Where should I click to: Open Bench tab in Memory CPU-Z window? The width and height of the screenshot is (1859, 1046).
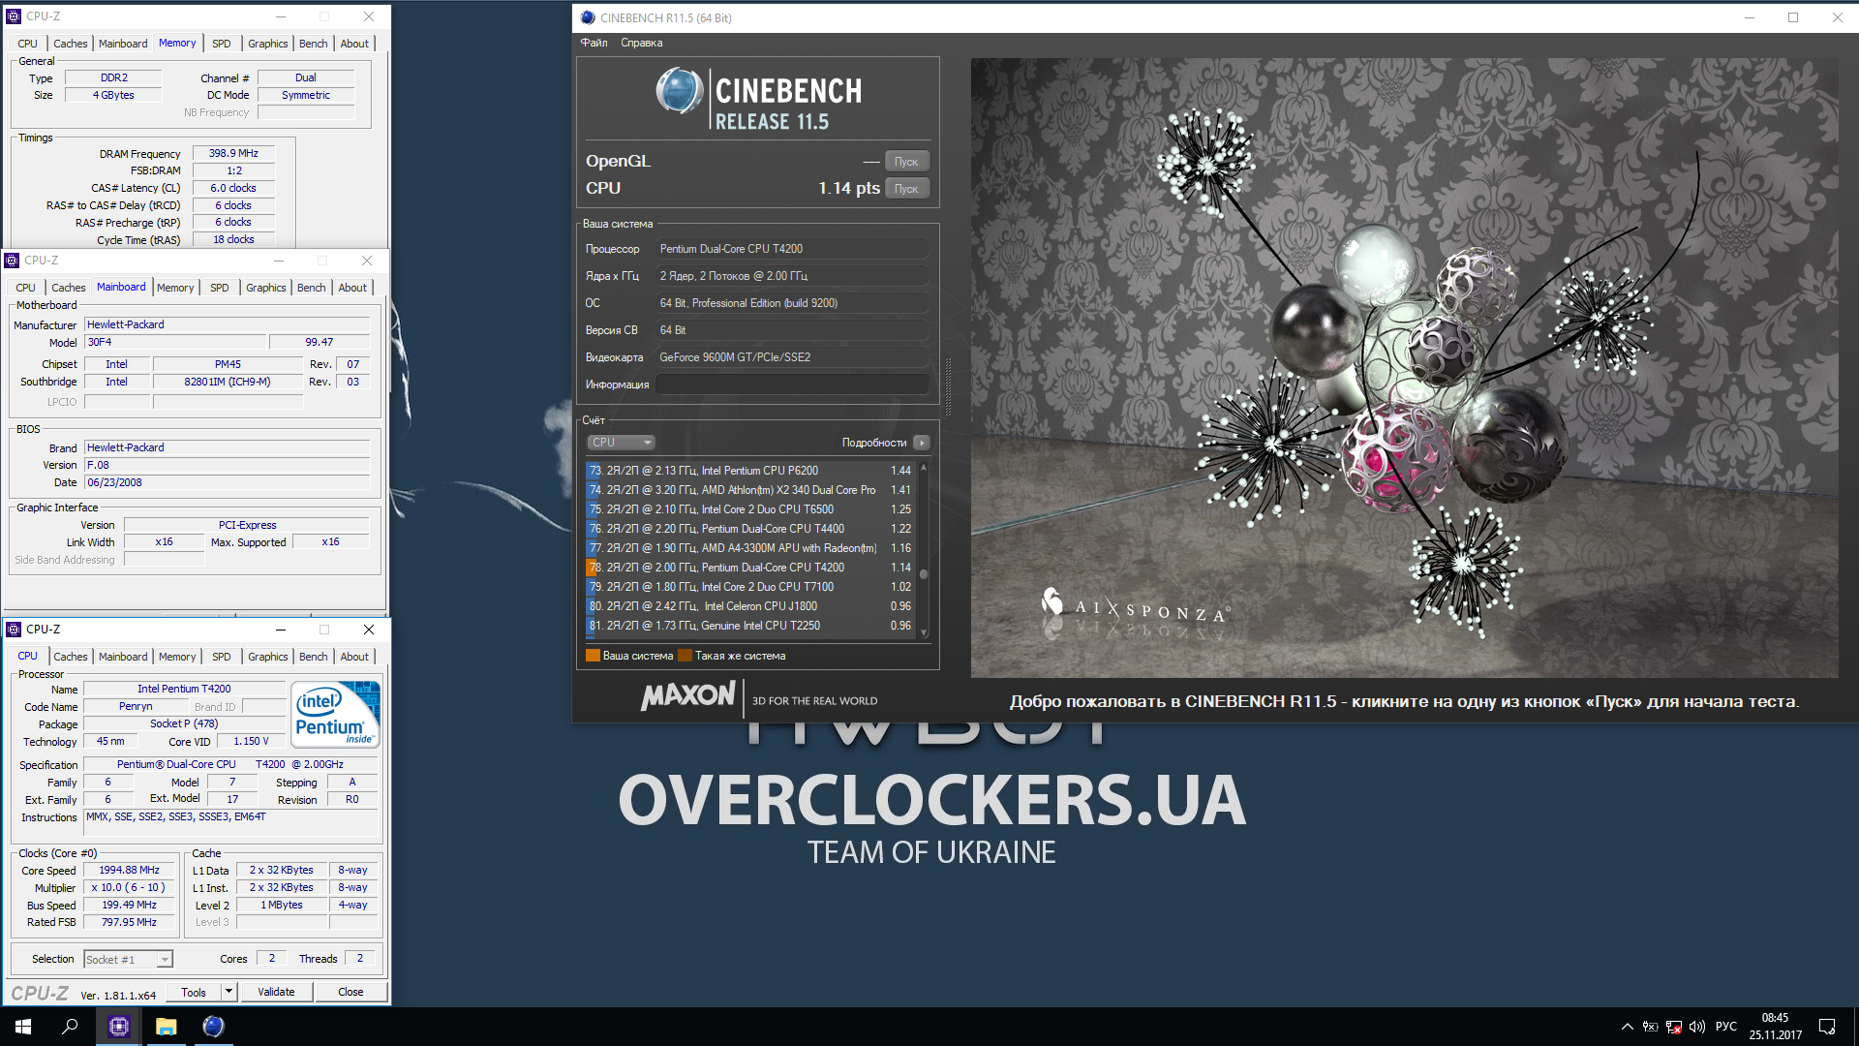point(313,44)
